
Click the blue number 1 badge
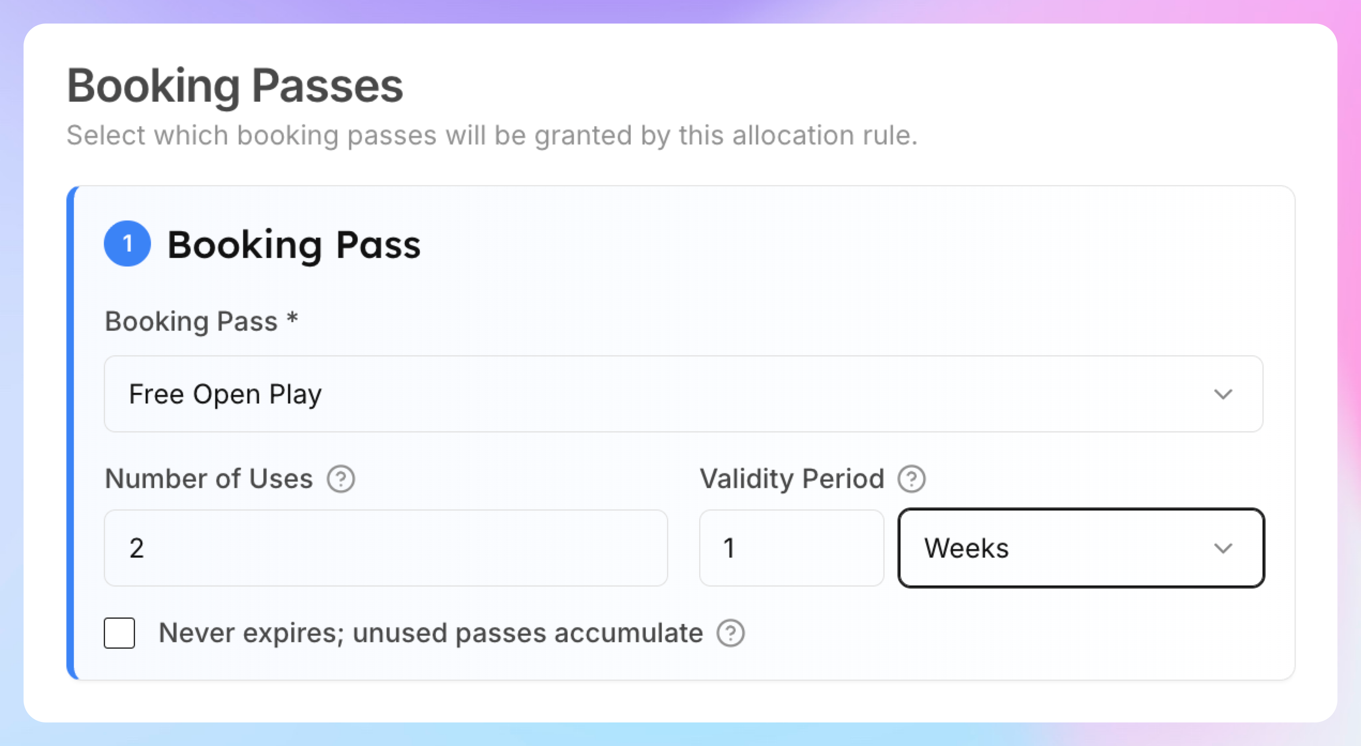point(127,243)
